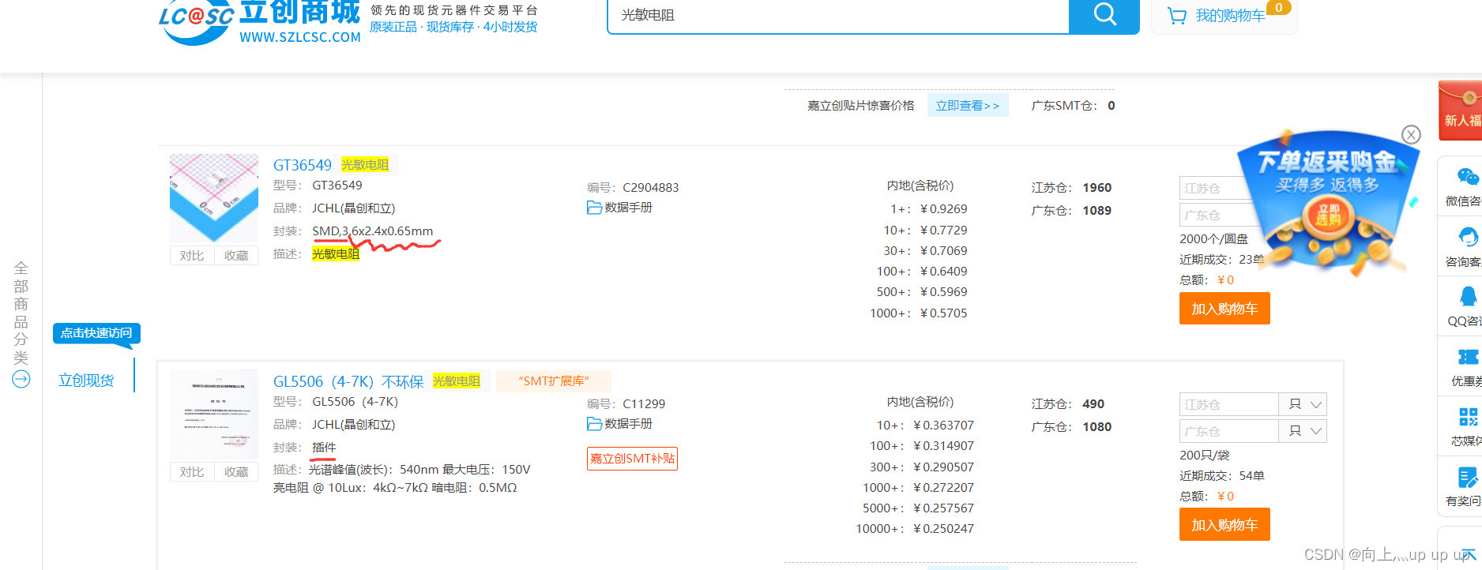
Task: Click the 江苏仓 quantity field for GL5506
Action: (1229, 404)
